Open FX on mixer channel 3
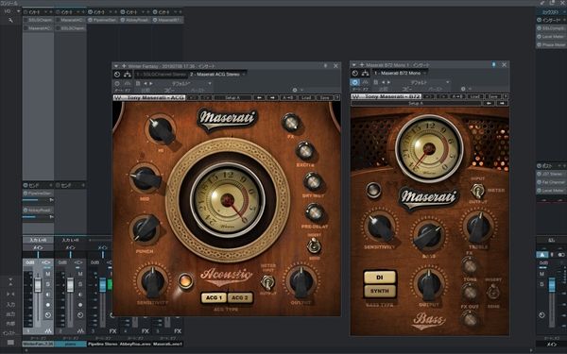567x354 pixels. click(112, 331)
